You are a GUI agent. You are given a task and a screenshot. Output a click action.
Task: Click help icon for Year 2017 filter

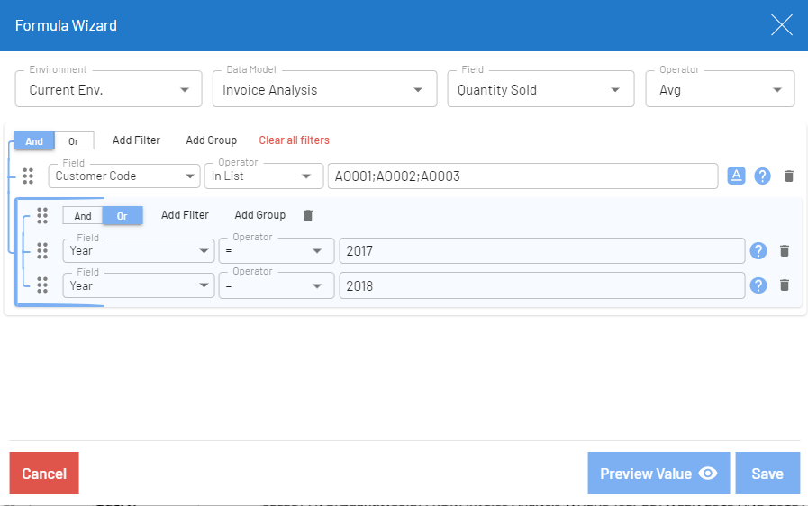[758, 251]
